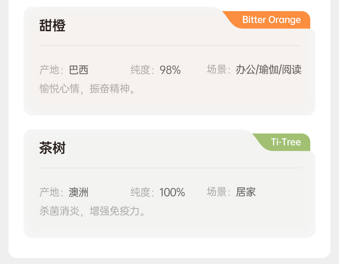Select the 甜橙 card title
The height and width of the screenshot is (264, 339).
click(x=52, y=26)
